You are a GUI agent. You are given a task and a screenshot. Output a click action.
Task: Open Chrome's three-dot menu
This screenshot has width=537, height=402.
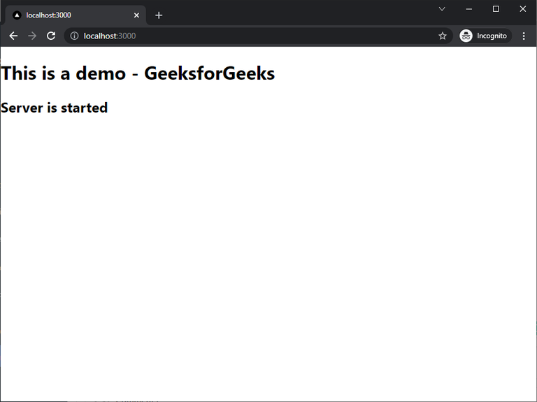coord(524,36)
